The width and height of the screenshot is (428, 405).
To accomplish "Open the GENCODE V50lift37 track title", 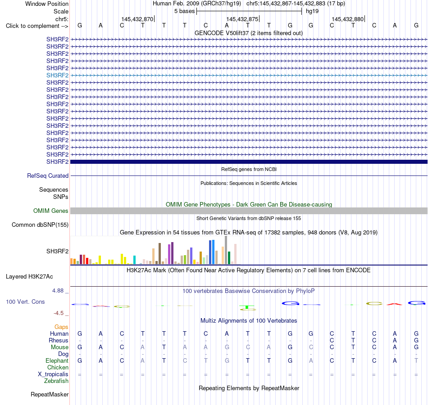I will tap(249, 33).
